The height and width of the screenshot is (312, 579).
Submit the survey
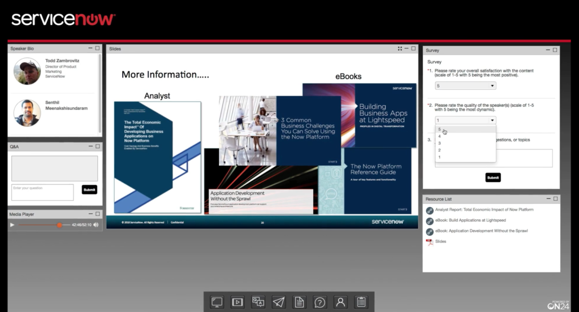point(493,177)
